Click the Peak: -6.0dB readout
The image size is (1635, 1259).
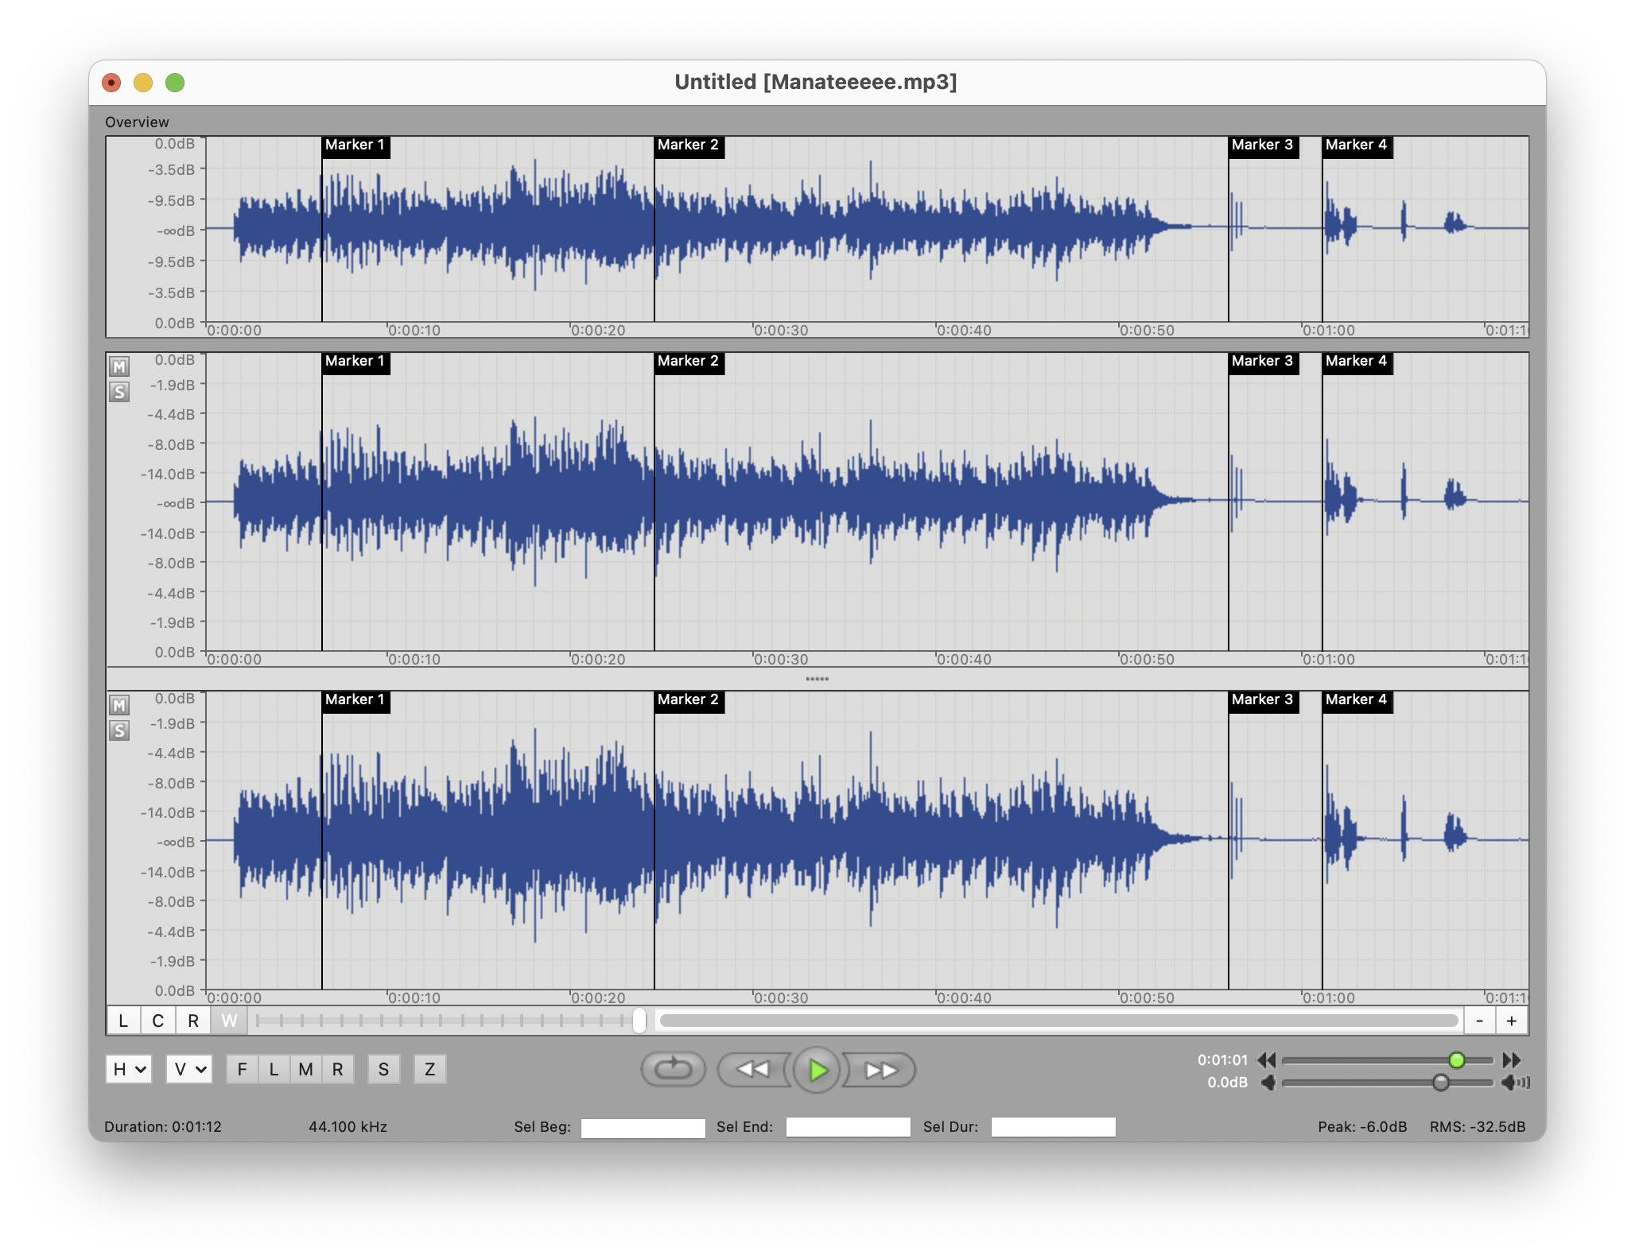(1362, 1127)
